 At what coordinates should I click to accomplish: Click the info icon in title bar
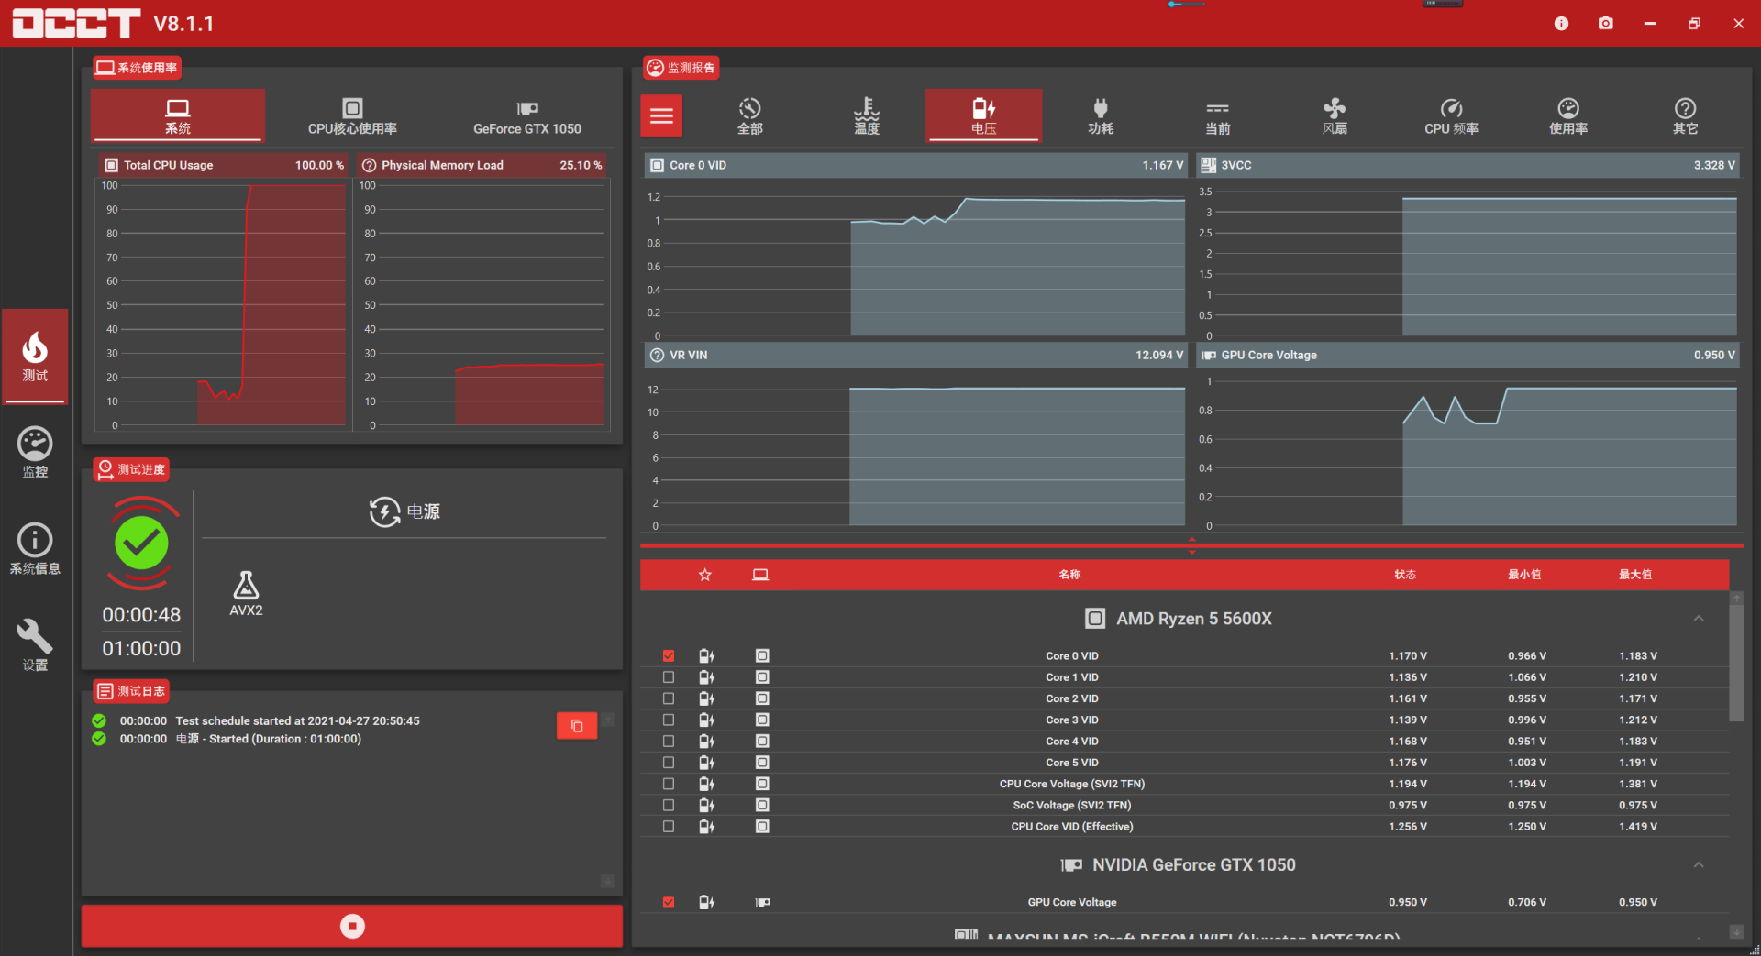pyautogui.click(x=1561, y=24)
